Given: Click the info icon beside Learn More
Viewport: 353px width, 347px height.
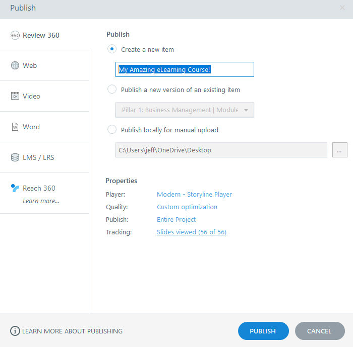Looking at the screenshot, I should [15, 331].
